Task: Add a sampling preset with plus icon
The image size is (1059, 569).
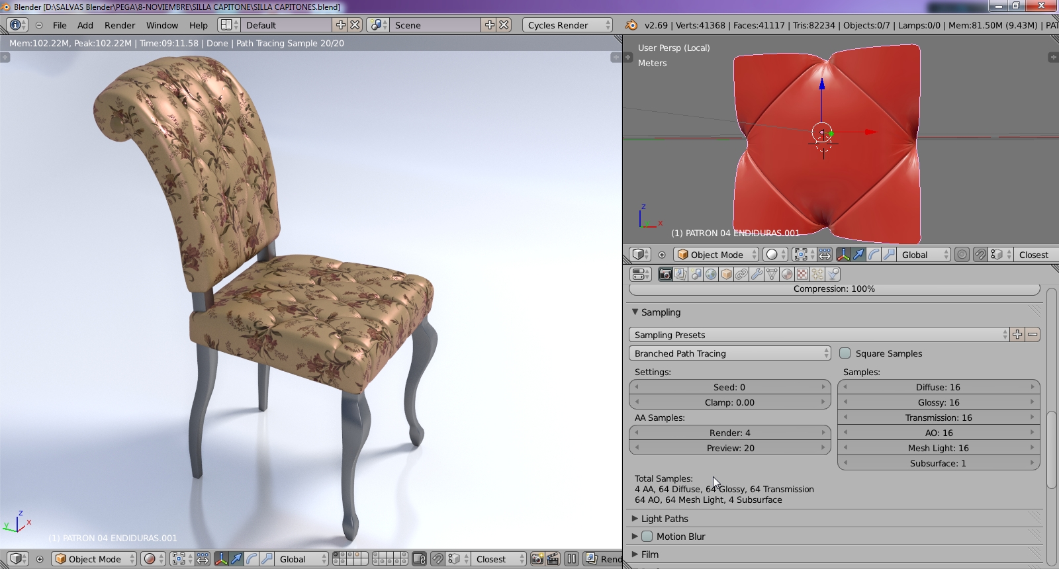Action: 1017,335
